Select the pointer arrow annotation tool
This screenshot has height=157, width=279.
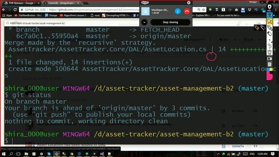pos(269,21)
